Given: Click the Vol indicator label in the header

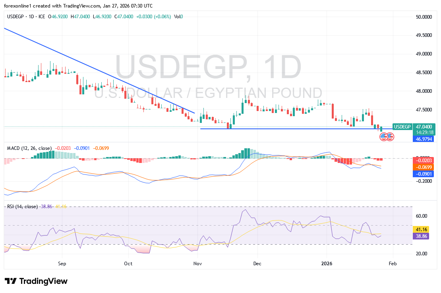Looking at the screenshot, I should pos(177,17).
